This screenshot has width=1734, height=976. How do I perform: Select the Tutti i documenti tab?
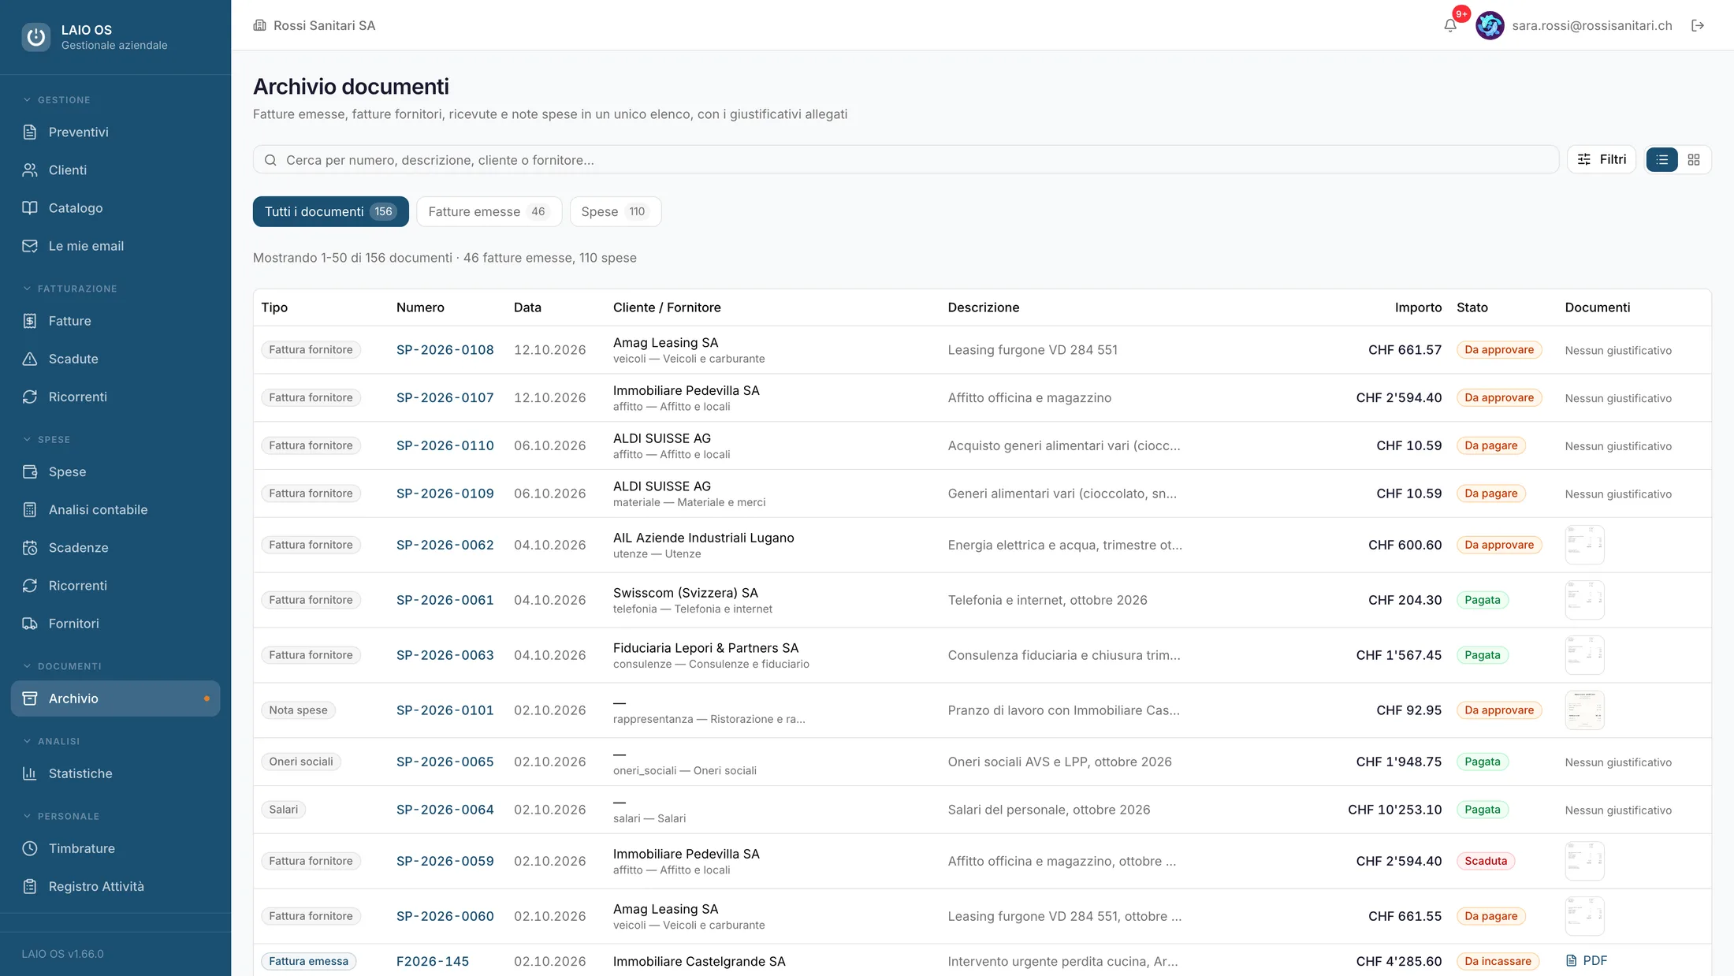point(330,211)
